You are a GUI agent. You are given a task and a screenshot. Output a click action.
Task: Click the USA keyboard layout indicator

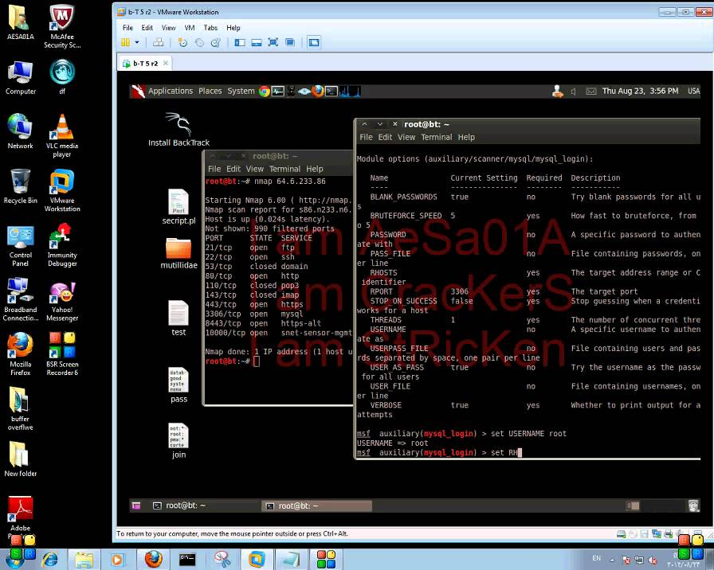693,91
